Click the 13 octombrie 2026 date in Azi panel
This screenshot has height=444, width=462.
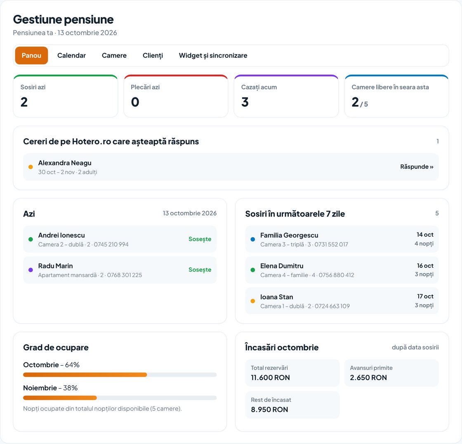coord(190,213)
